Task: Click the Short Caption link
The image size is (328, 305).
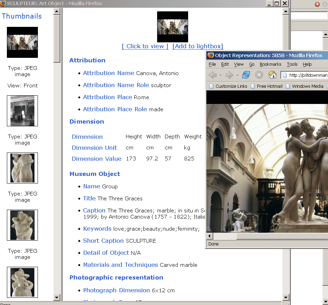Action: (x=103, y=241)
